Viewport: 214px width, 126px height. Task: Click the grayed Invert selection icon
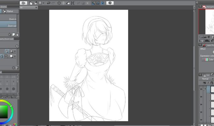(83, 3)
